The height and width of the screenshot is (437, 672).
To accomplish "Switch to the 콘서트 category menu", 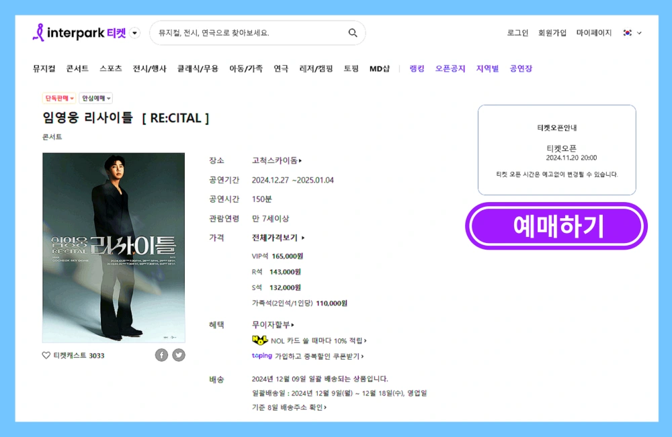I will click(77, 68).
